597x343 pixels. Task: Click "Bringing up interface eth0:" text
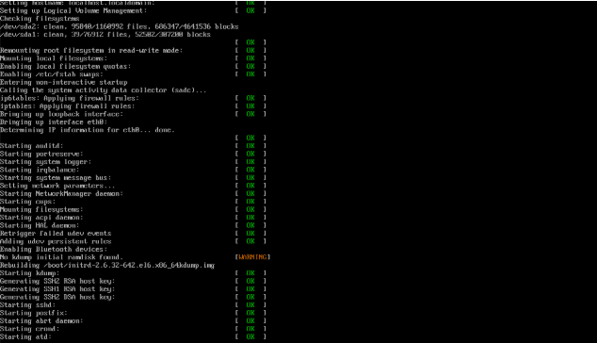(x=54, y=122)
